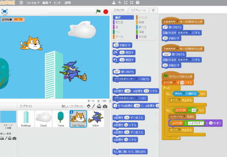The height and width of the screenshot is (157, 227).
Task: Select the delete scissors tool in toolbar
Action: 120,3
